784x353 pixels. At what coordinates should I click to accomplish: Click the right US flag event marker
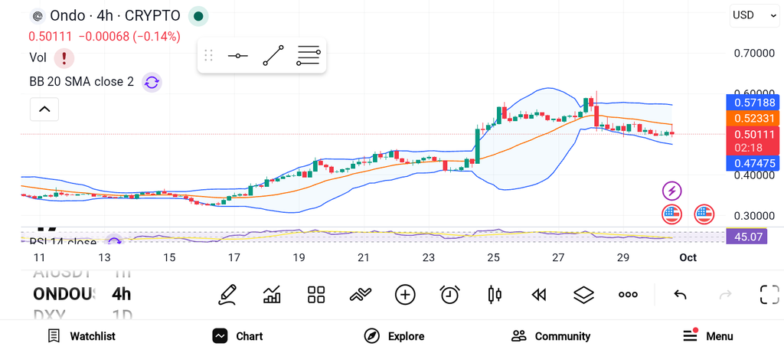point(704,214)
